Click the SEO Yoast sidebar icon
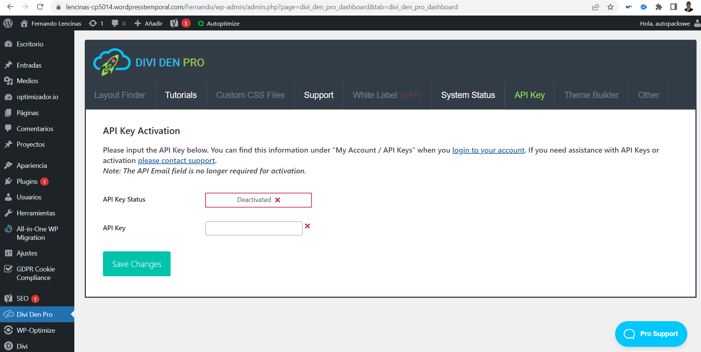This screenshot has width=701, height=352. [x=8, y=298]
